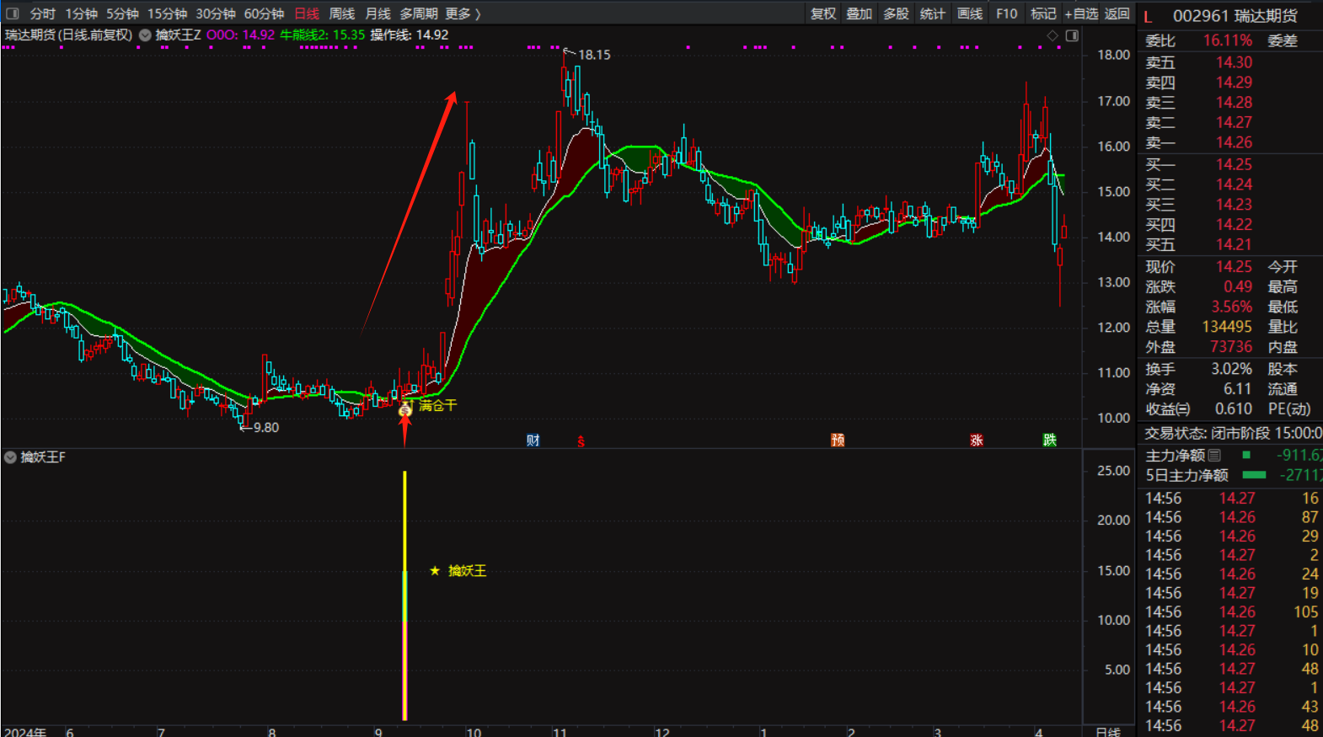The width and height of the screenshot is (1323, 737).
Task: Expand 更多 to show more periods
Action: click(463, 13)
